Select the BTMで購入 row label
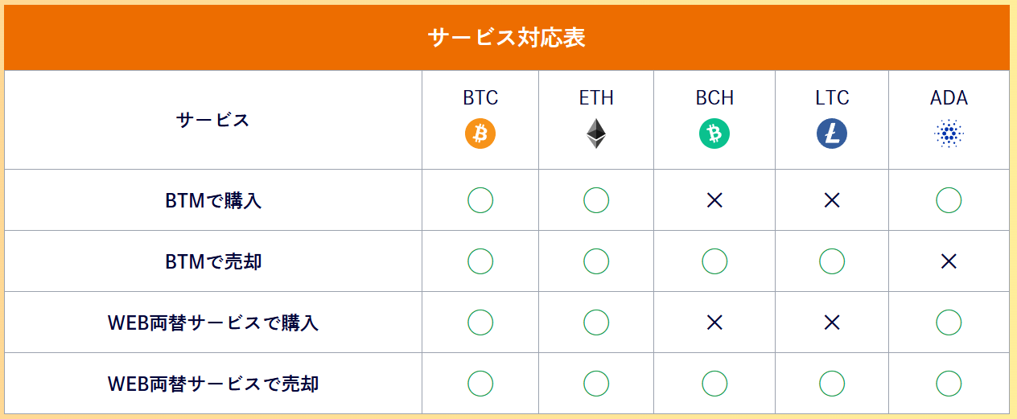The image size is (1017, 419). (x=213, y=200)
